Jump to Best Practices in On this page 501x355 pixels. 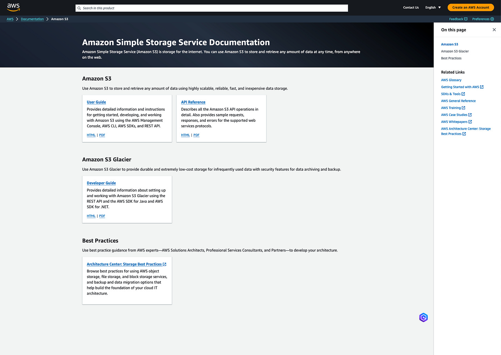click(451, 58)
